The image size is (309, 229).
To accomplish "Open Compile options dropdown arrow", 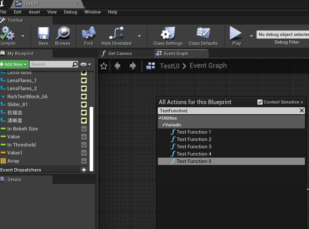I will click(x=23, y=36).
